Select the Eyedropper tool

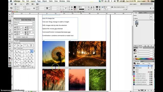10,51
